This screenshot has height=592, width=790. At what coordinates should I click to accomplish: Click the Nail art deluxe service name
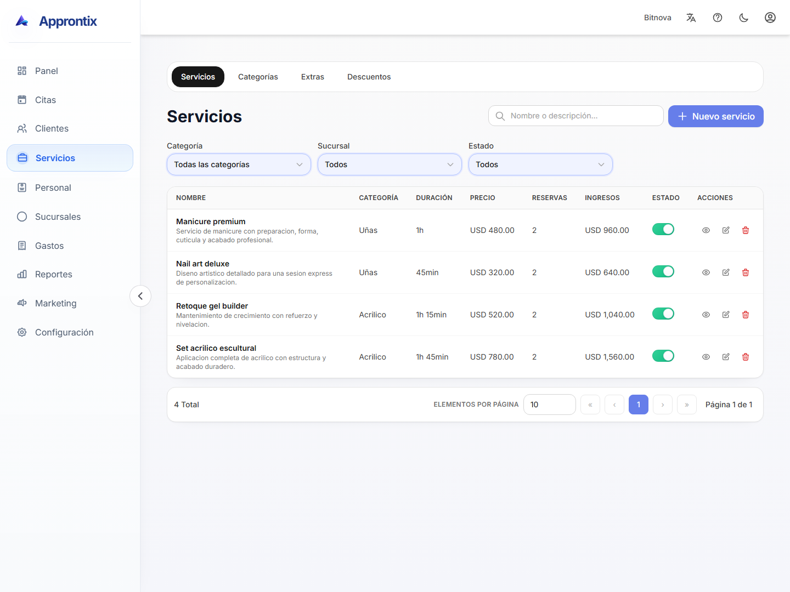202,264
